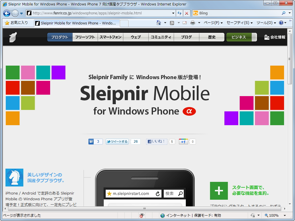295x221 pixels.
Task: Open the search provider dropdown arrow
Action: 290,13
